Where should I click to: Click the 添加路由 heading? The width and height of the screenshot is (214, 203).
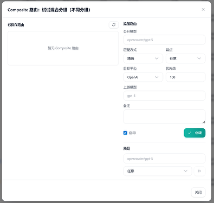click(130, 24)
